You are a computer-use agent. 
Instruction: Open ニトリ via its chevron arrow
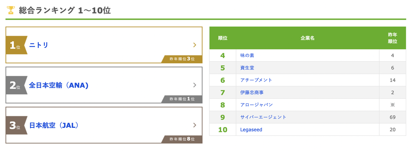195,45
